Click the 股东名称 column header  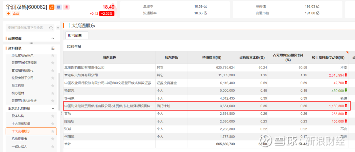(x=109, y=58)
